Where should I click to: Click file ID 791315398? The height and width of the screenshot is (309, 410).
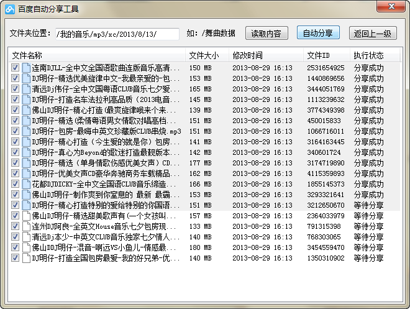pos(324,226)
